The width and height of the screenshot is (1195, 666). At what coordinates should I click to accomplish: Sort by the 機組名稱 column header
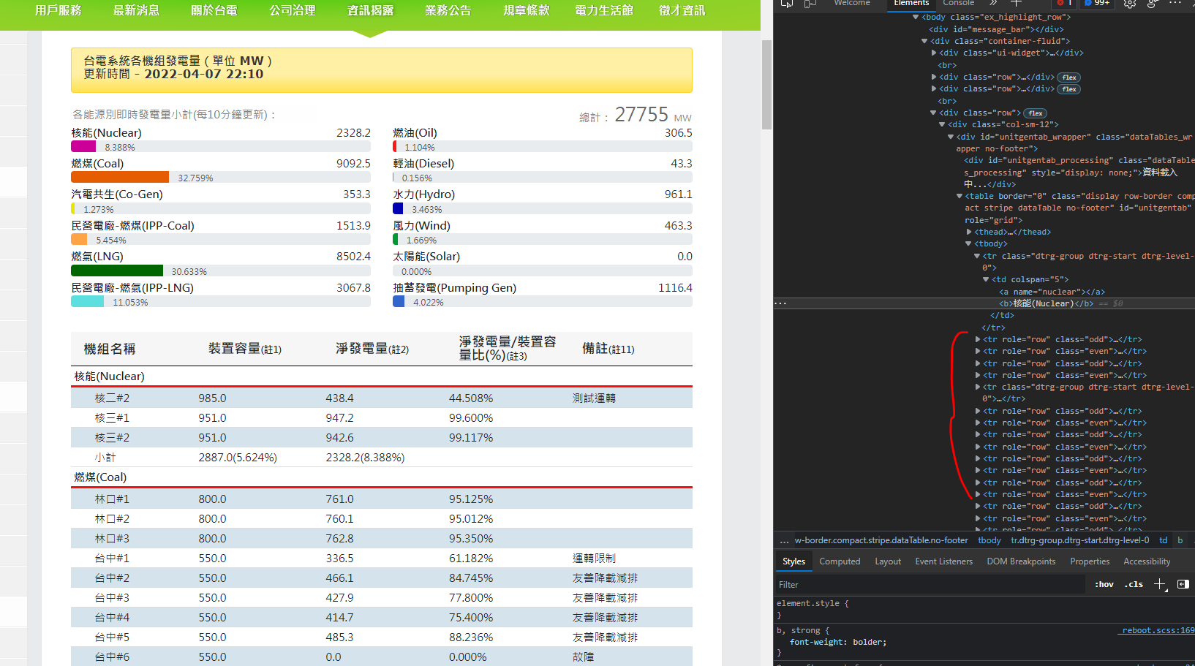110,349
